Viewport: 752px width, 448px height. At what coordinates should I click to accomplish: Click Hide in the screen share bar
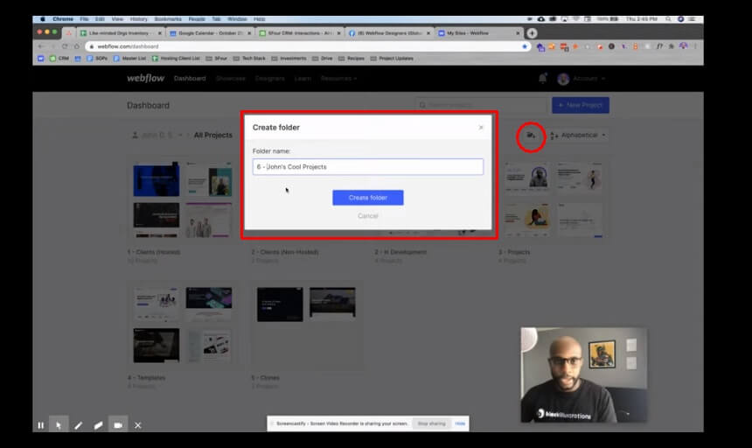(x=460, y=423)
